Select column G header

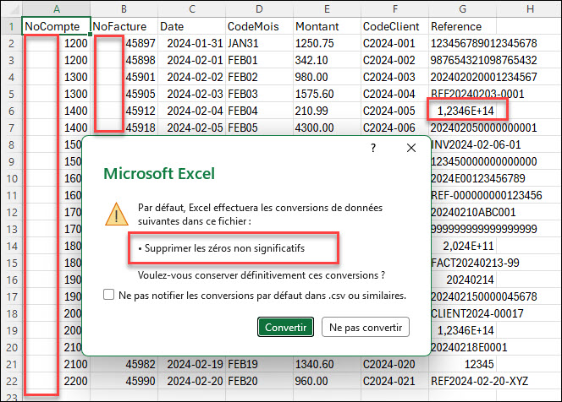(x=462, y=9)
